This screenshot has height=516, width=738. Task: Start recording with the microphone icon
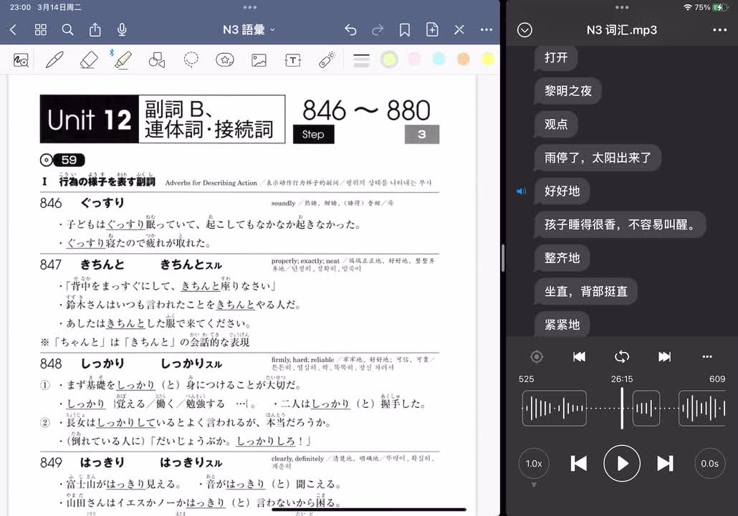coord(122,30)
